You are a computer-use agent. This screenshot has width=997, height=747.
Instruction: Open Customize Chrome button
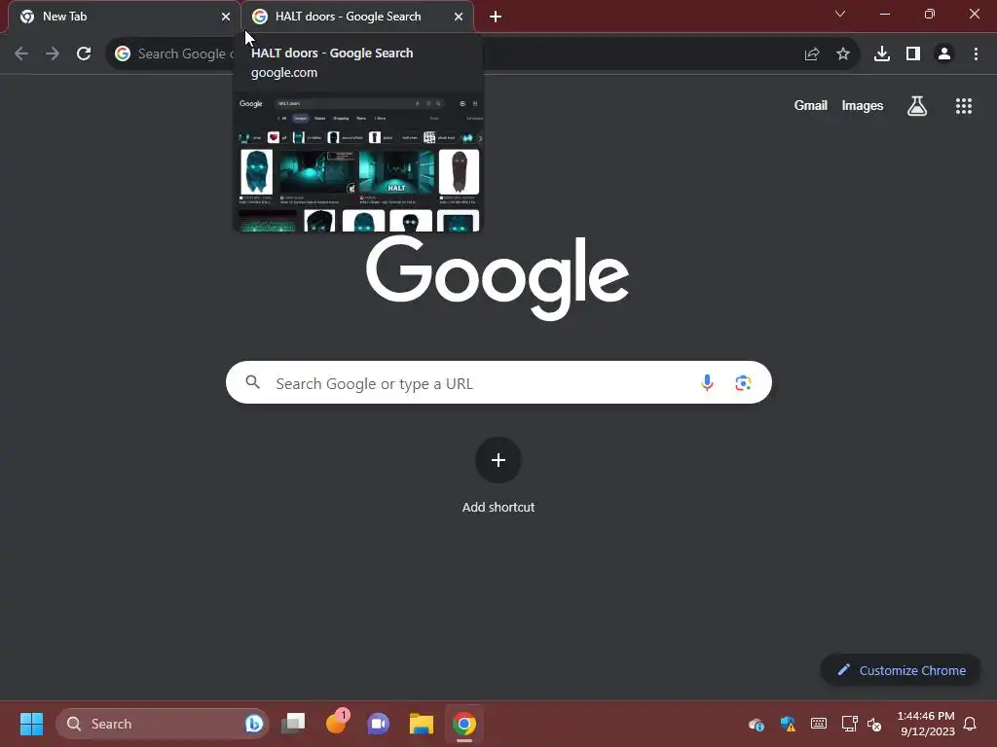(x=901, y=670)
